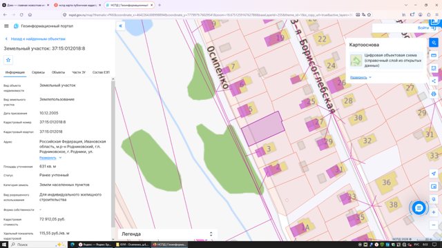The height and width of the screenshot is (248, 442).
Task: Open the Части ЗУ tab
Action: pyautogui.click(x=79, y=72)
